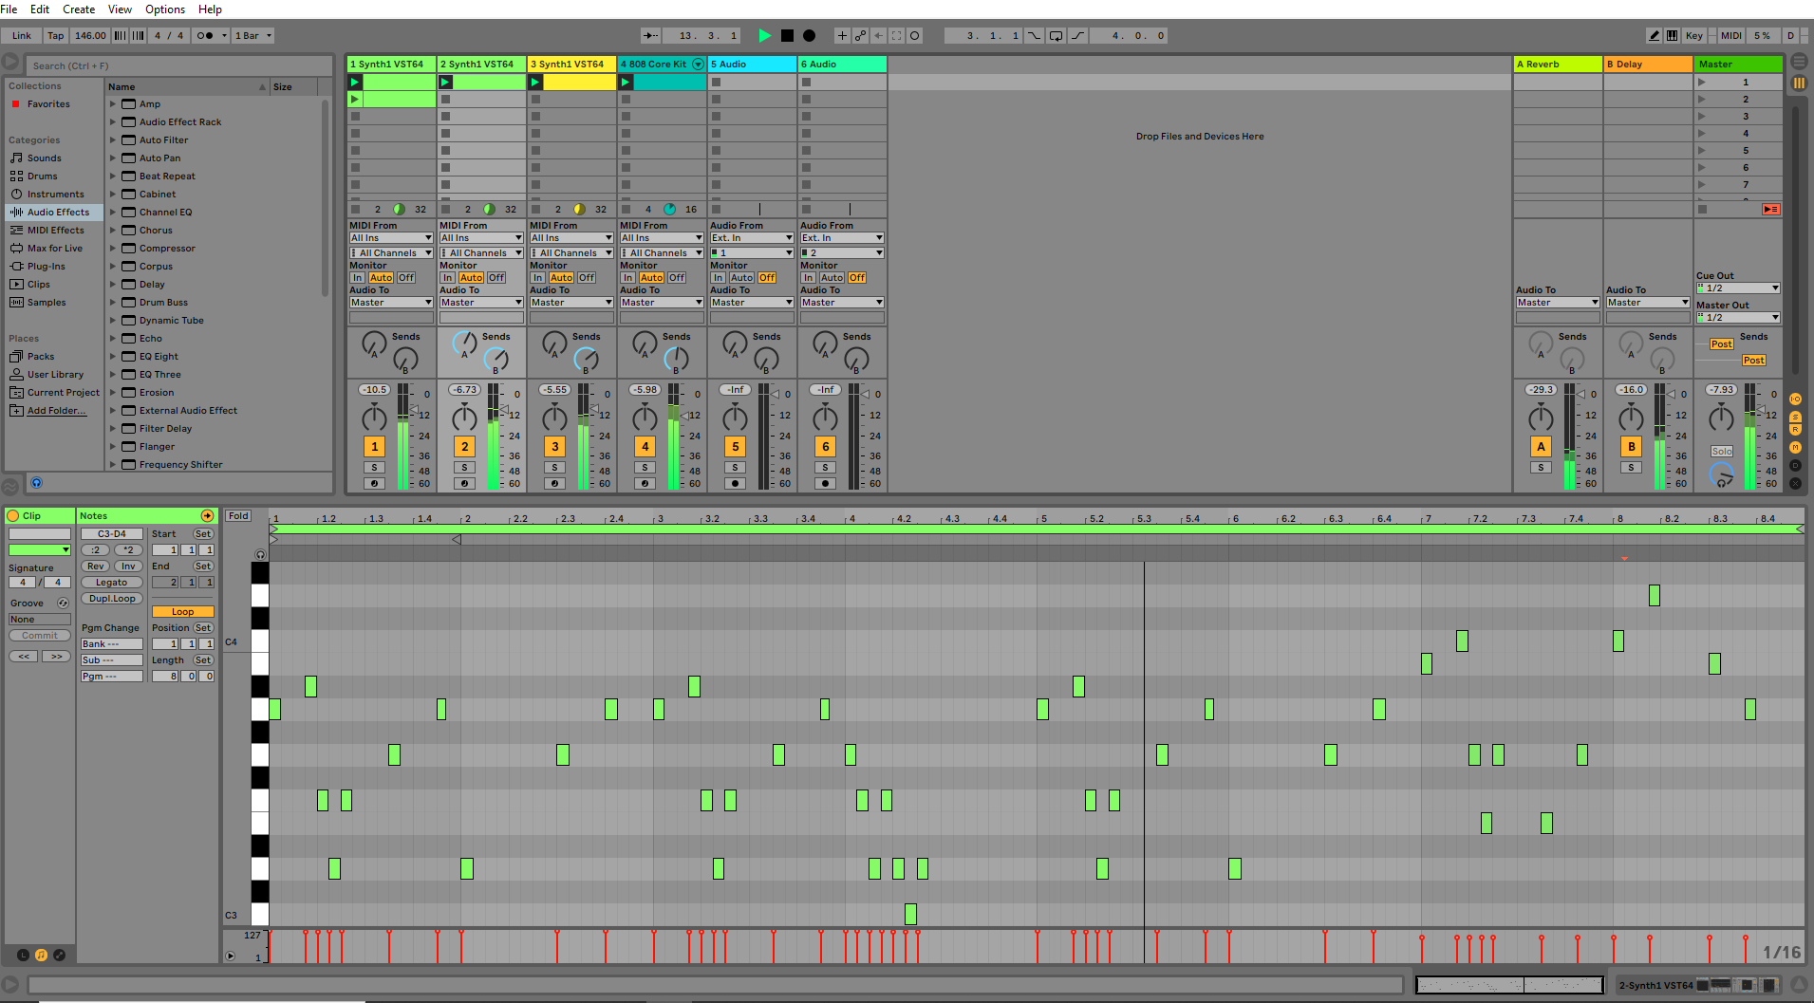Solo track 2 with its S button
Image resolution: width=1814 pixels, height=1003 pixels.
pyautogui.click(x=464, y=467)
